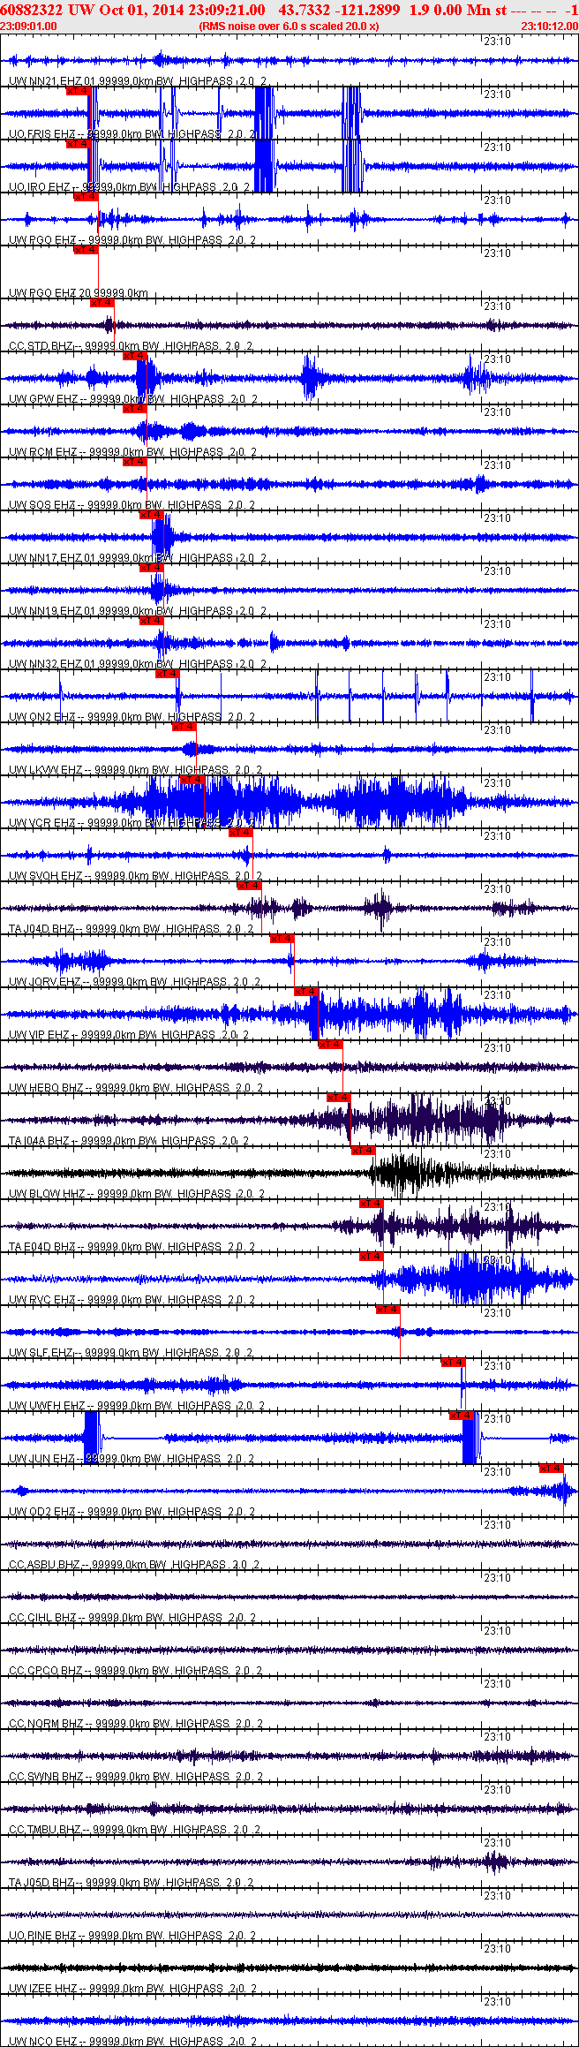Image resolution: width=579 pixels, height=2047 pixels.
Task: Select the UW VCR EHZ station label
Action: click(x=132, y=823)
